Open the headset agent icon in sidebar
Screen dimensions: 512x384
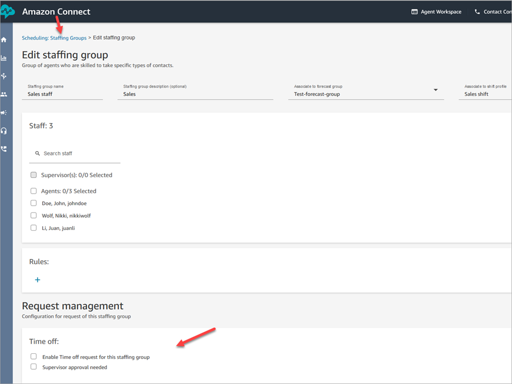coord(4,131)
